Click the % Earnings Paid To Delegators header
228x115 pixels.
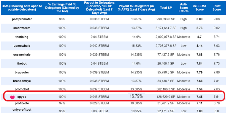tap(62, 8)
